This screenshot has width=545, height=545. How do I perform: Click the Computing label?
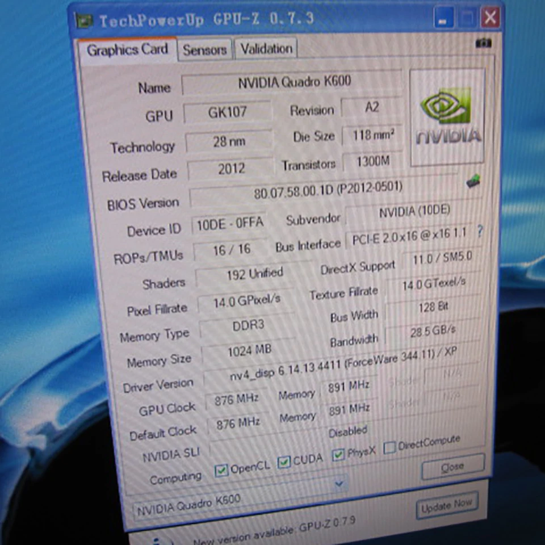[x=175, y=478]
